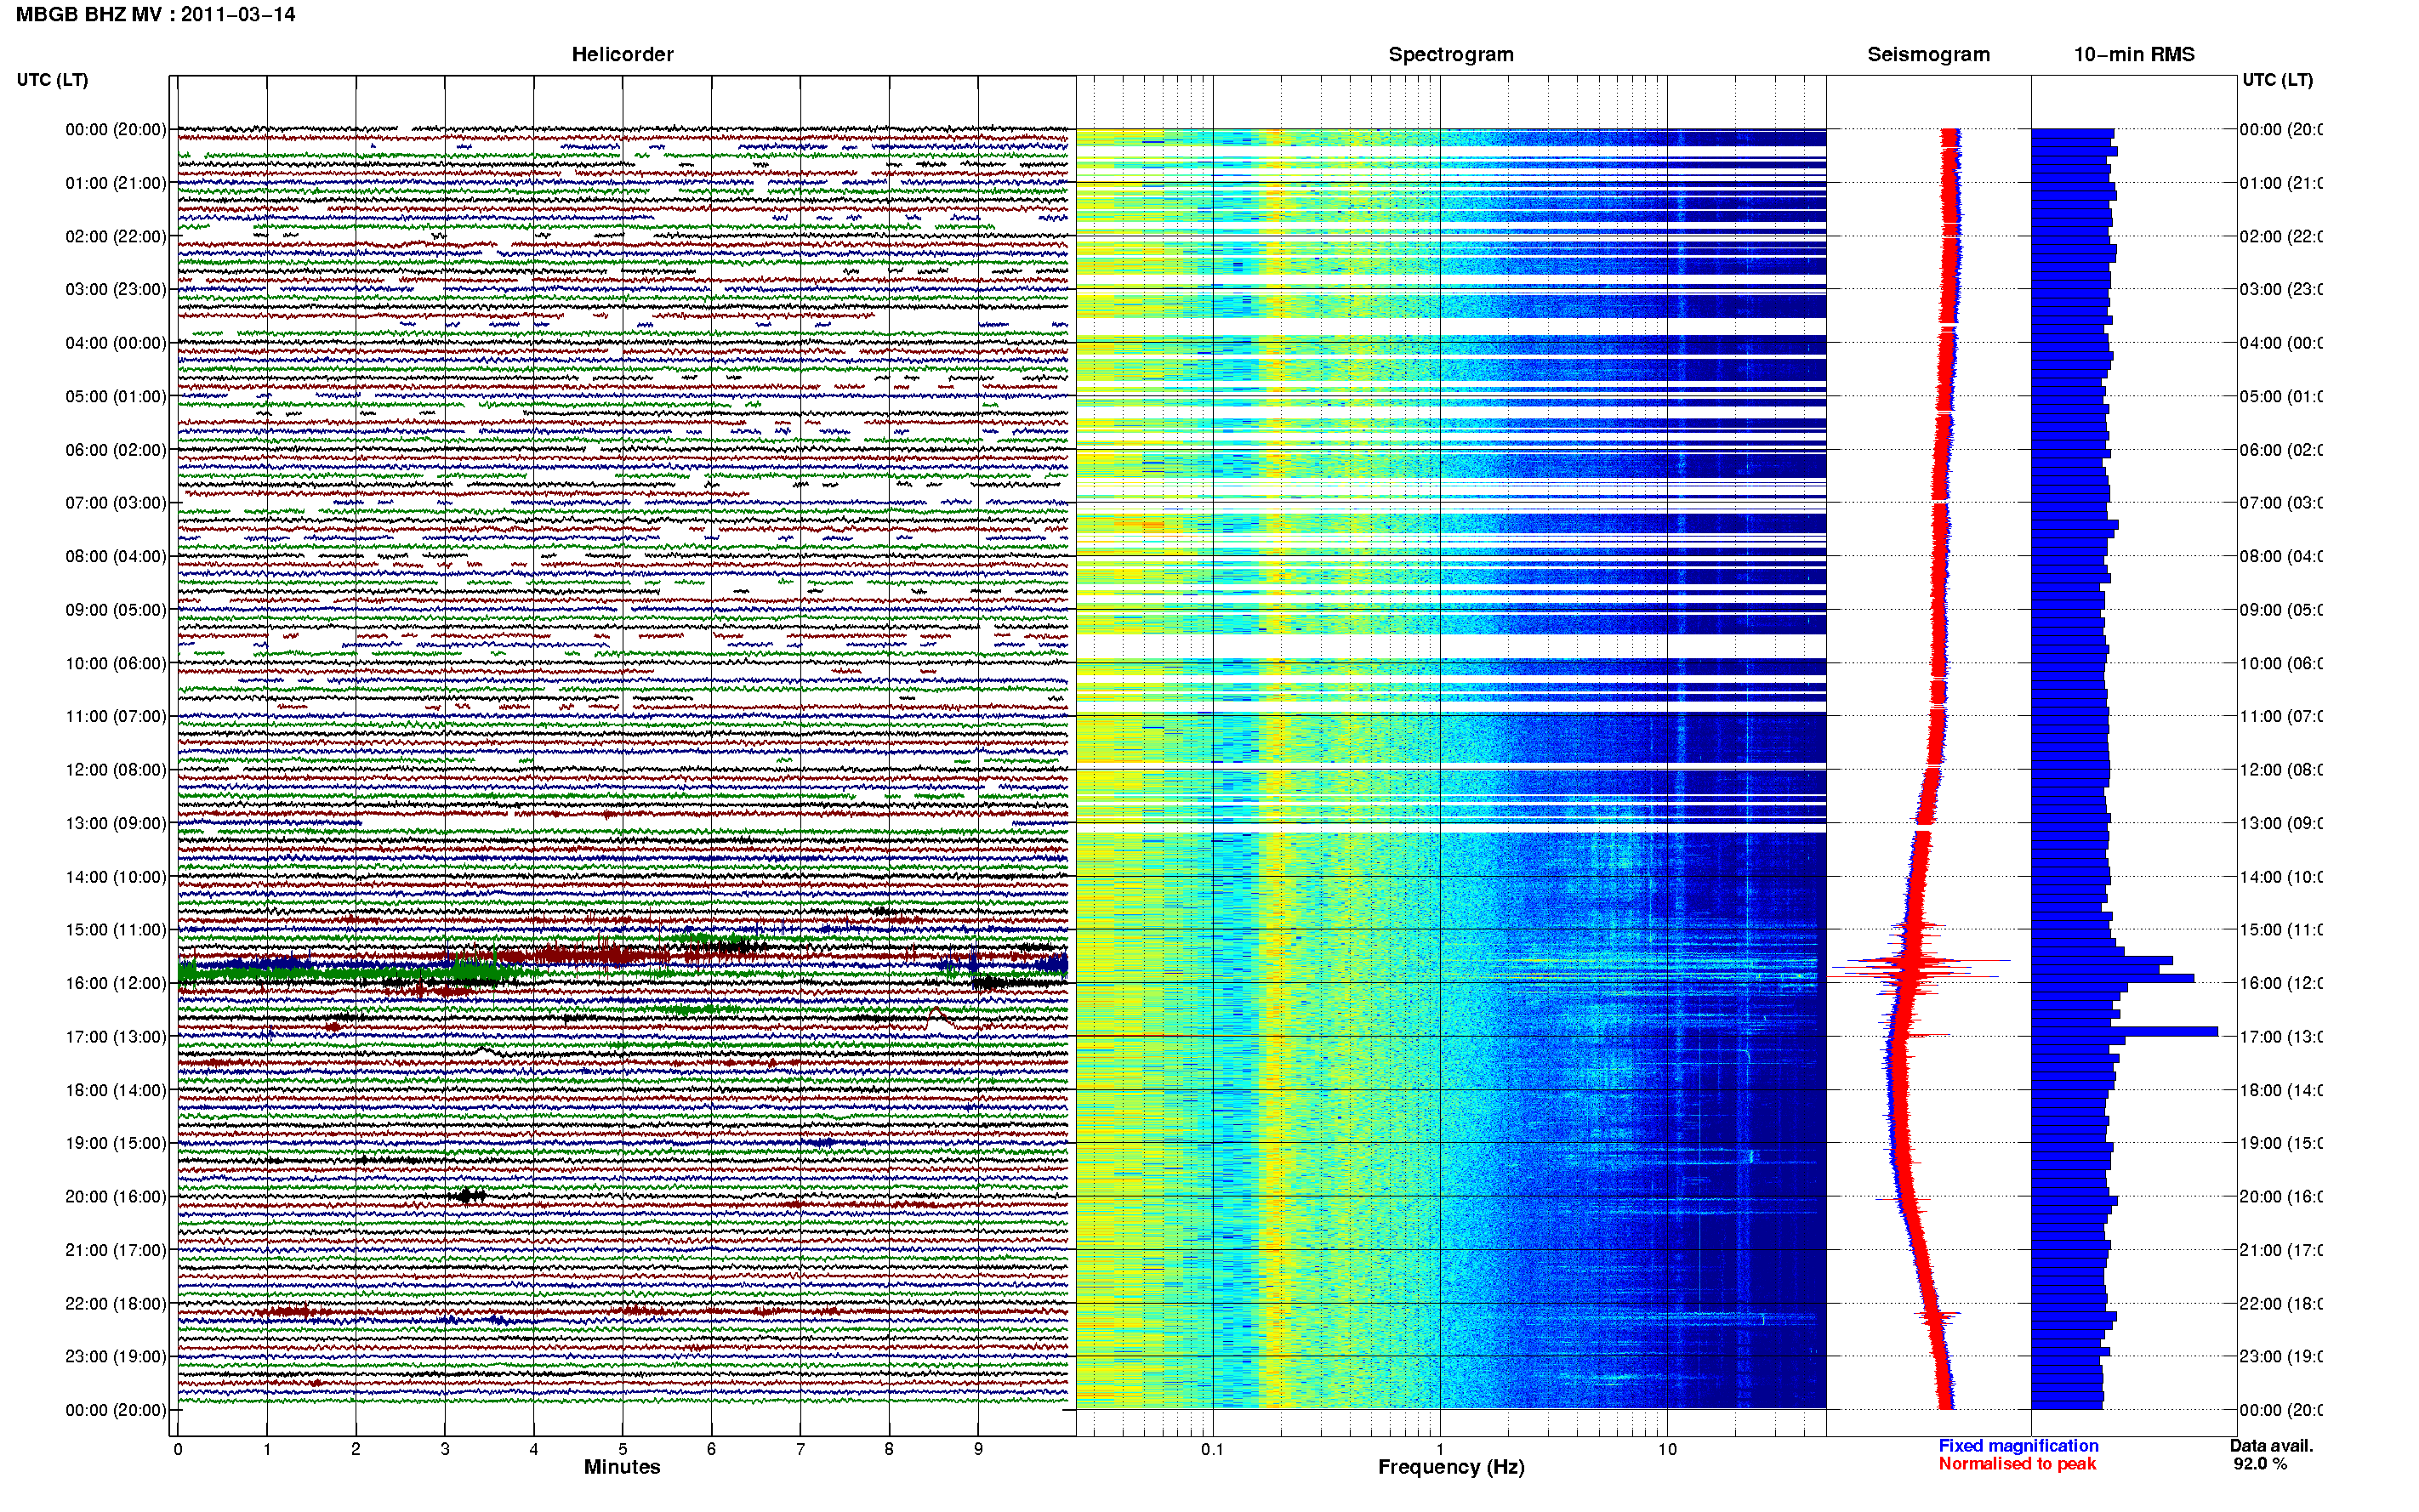Click the title 'MBGB BHZ MV : 2011-03-14'

155,15
